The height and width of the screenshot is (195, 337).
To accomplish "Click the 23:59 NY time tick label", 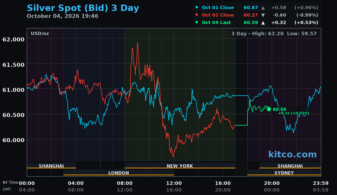I will click(x=321, y=183).
